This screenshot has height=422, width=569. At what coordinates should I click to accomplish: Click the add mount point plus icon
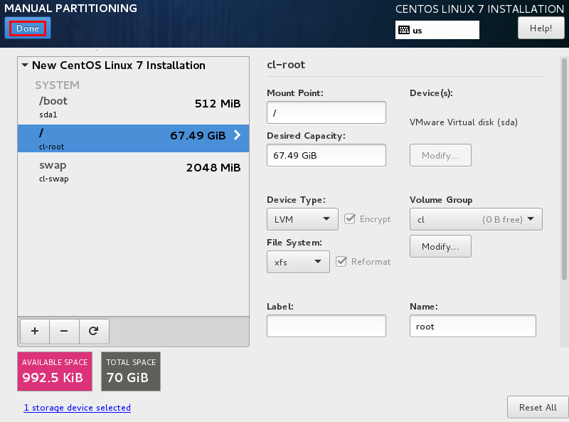tap(35, 331)
